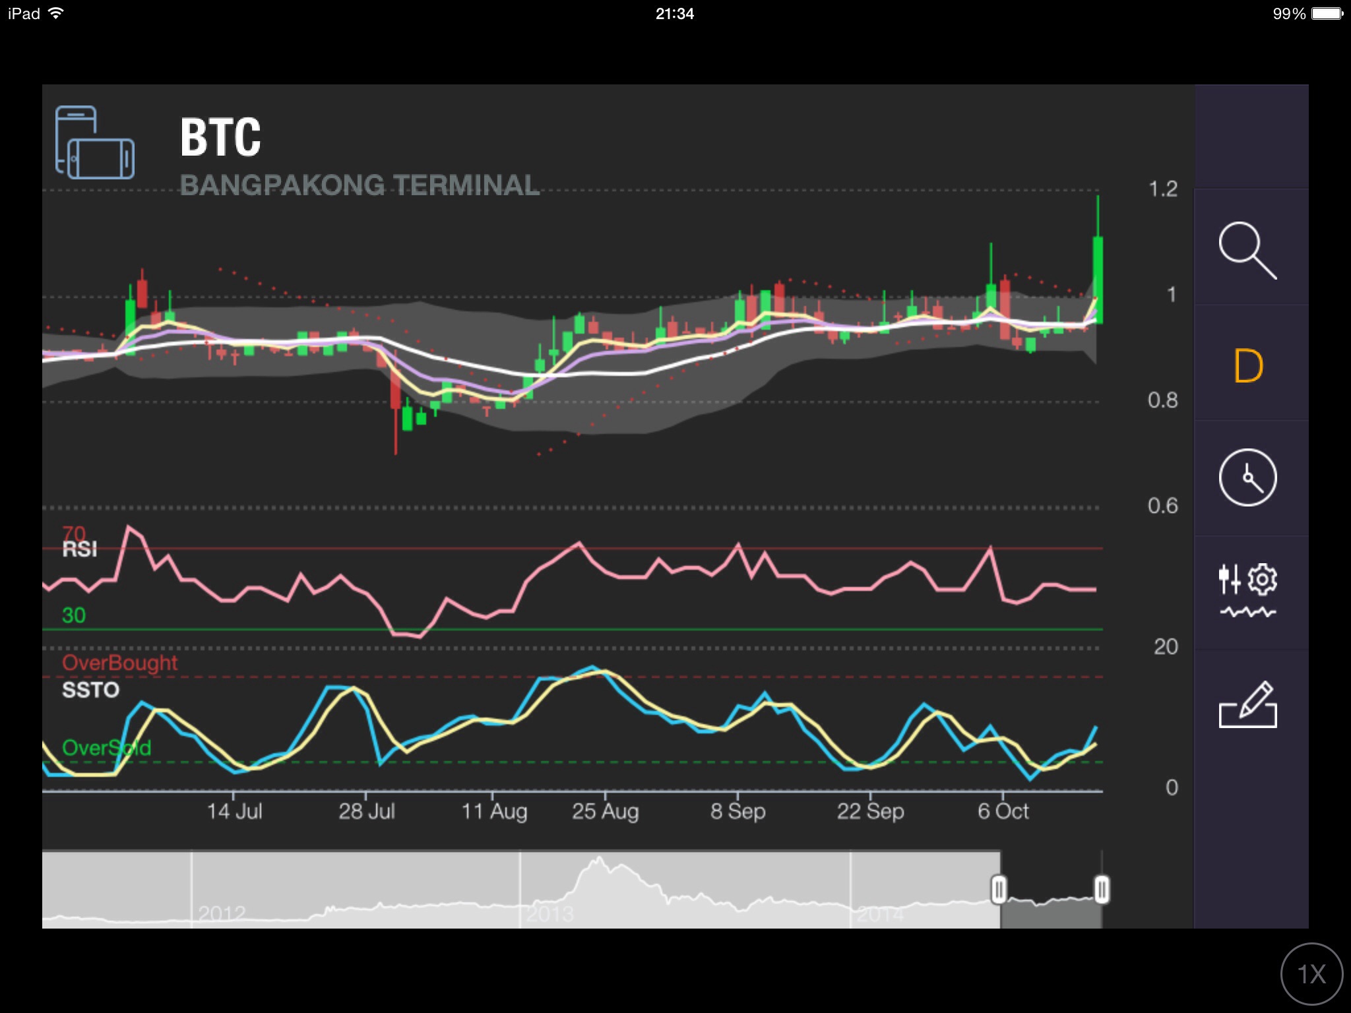Select the RSI indicator label
This screenshot has height=1013, width=1351.
pyautogui.click(x=79, y=549)
